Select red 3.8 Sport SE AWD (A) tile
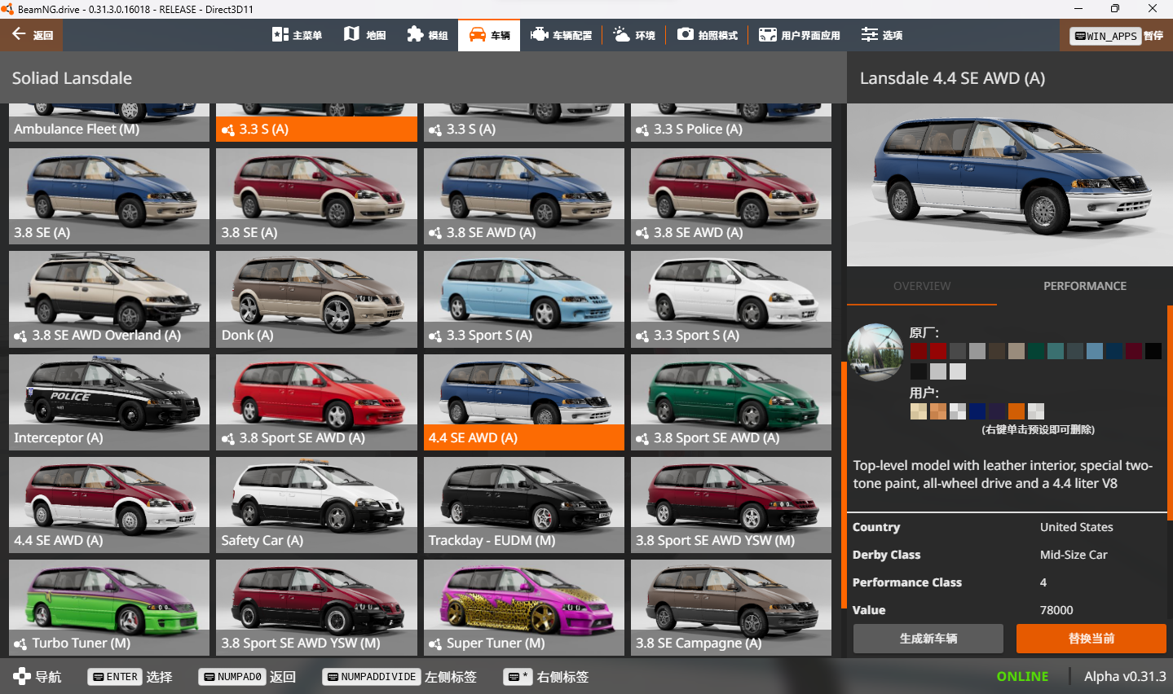Viewport: 1173px width, 694px height. point(316,402)
